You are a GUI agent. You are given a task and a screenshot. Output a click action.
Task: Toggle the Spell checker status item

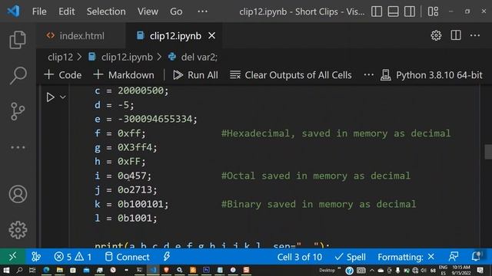pos(351,257)
